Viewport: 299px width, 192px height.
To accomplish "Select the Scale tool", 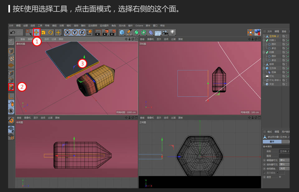I will tap(44, 32).
